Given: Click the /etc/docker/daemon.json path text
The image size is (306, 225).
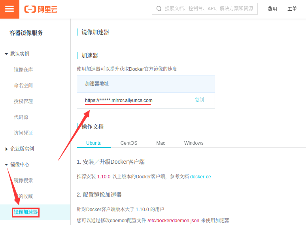Looking at the screenshot, I should pyautogui.click(x=174, y=221).
